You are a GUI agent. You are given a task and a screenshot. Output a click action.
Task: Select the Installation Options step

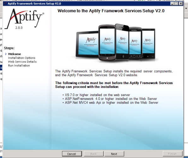(x=21, y=58)
